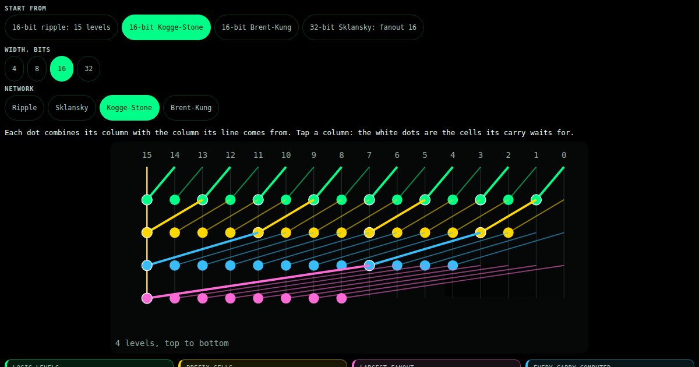
Task: Set width to 4 bits
Action: point(14,69)
